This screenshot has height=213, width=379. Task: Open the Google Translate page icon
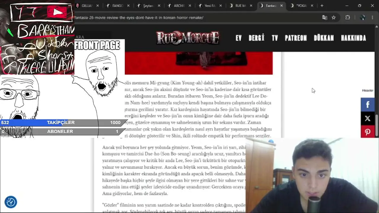point(325,17)
